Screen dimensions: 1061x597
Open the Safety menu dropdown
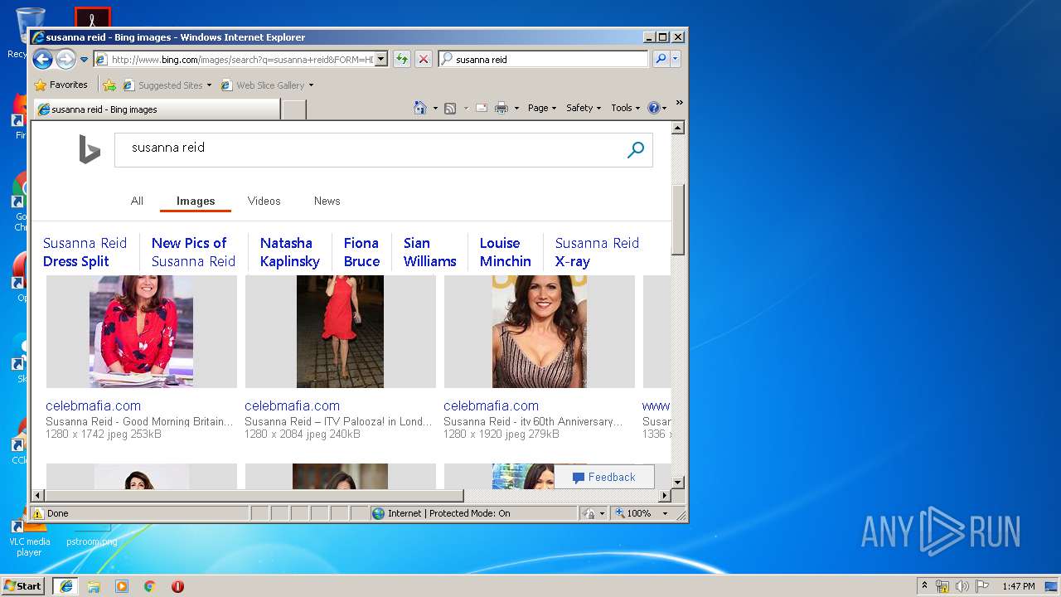[x=584, y=108]
